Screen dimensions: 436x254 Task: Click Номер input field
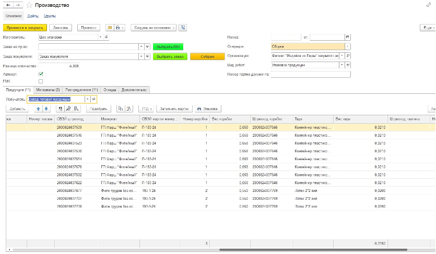pyautogui.click(x=286, y=37)
